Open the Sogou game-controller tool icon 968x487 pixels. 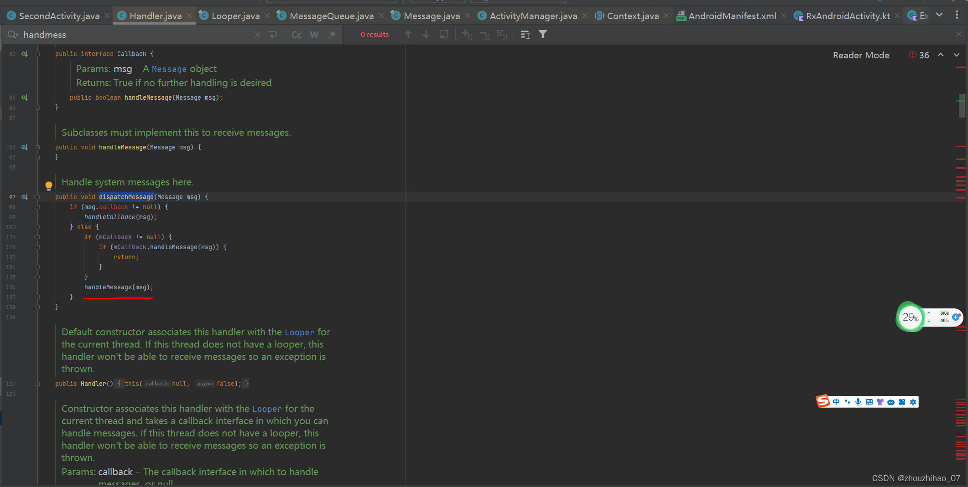tap(891, 402)
